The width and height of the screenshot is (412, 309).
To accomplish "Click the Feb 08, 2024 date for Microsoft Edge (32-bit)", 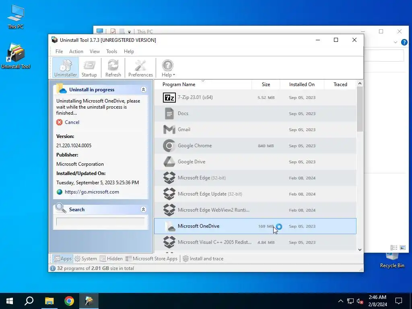I will (x=302, y=178).
